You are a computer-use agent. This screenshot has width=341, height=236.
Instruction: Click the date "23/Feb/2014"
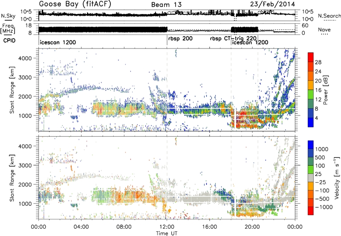click(x=272, y=4)
